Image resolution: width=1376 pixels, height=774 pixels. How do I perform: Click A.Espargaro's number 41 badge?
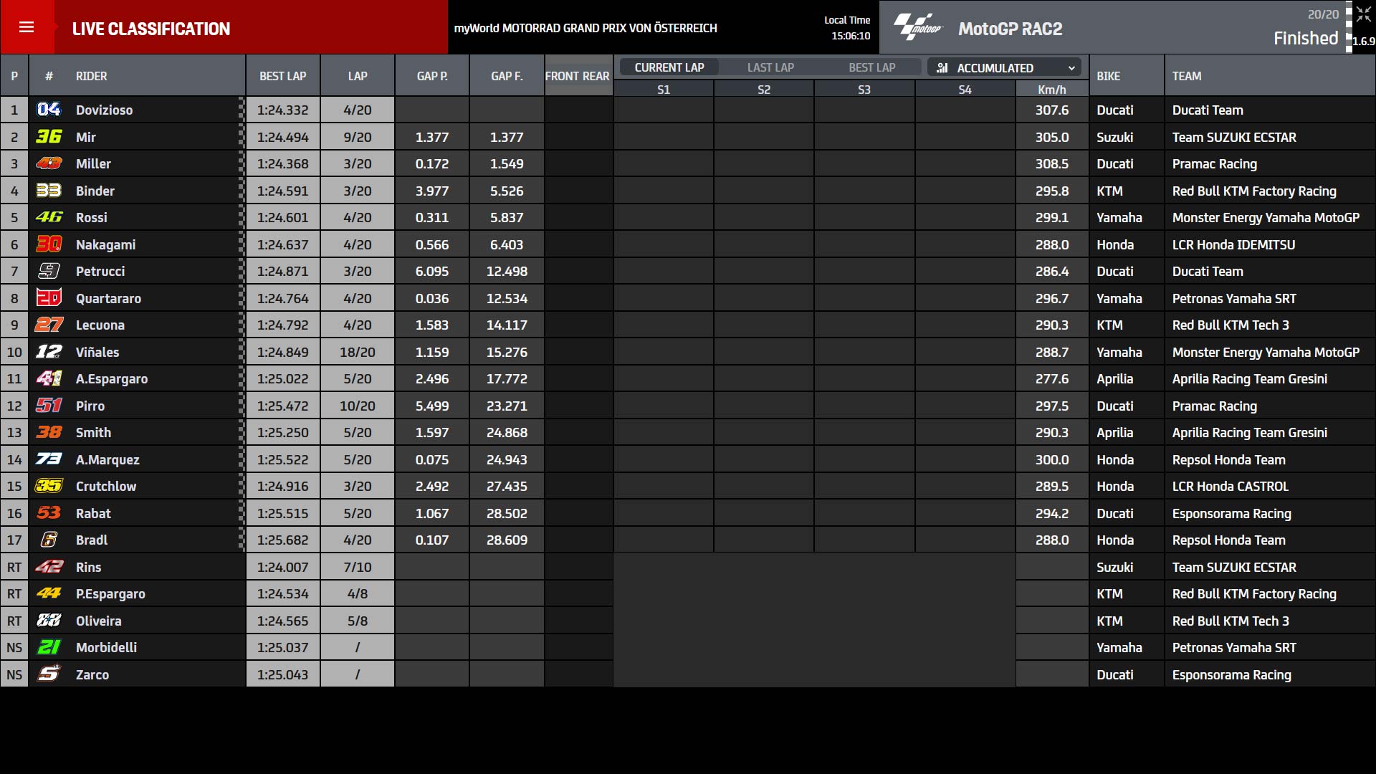coord(49,378)
